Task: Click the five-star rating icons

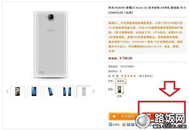Action: (128, 76)
